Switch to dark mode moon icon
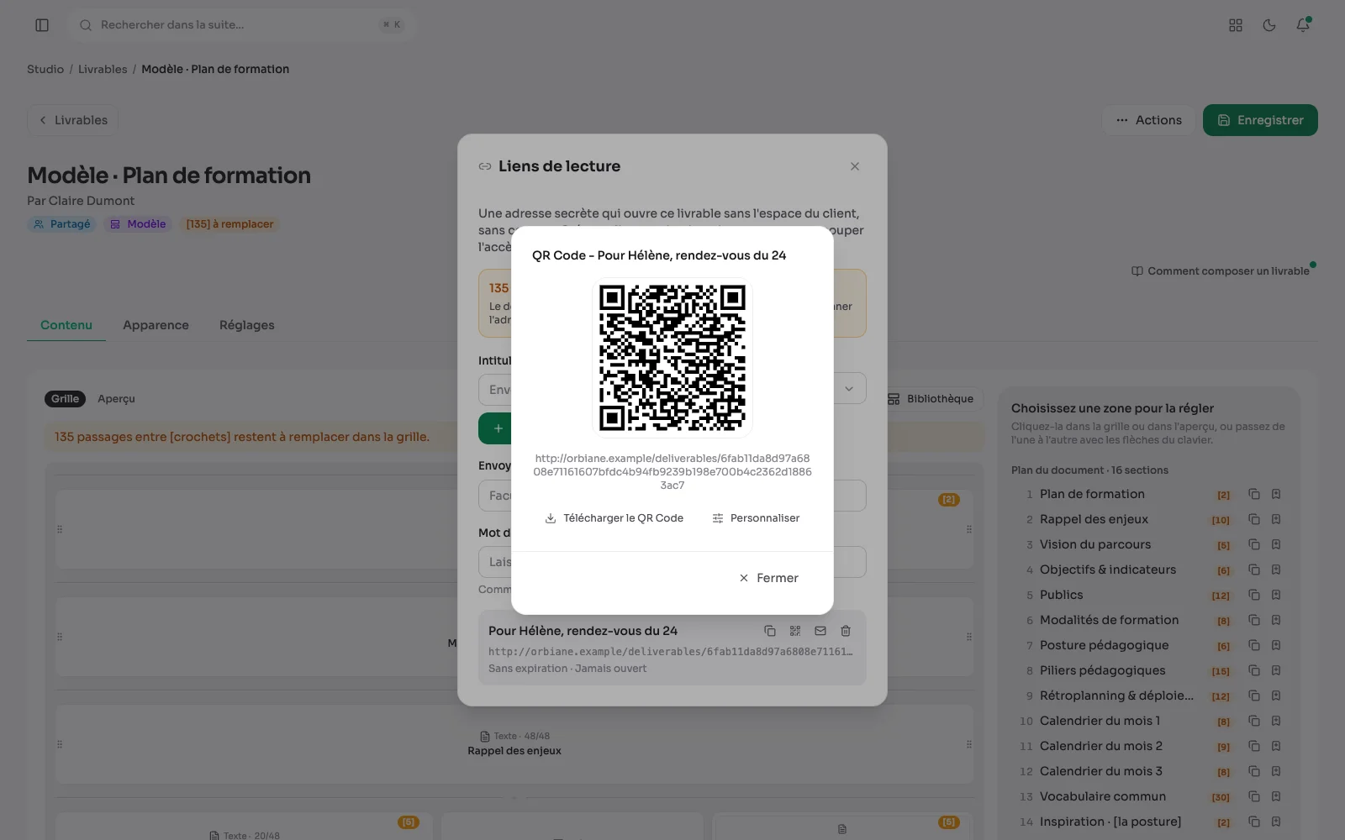This screenshot has height=840, width=1345. [x=1269, y=25]
